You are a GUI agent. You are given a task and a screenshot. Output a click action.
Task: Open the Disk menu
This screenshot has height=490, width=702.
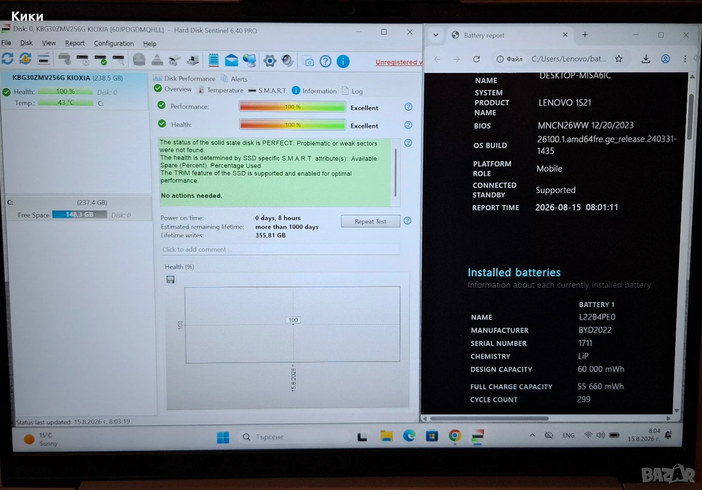26,43
